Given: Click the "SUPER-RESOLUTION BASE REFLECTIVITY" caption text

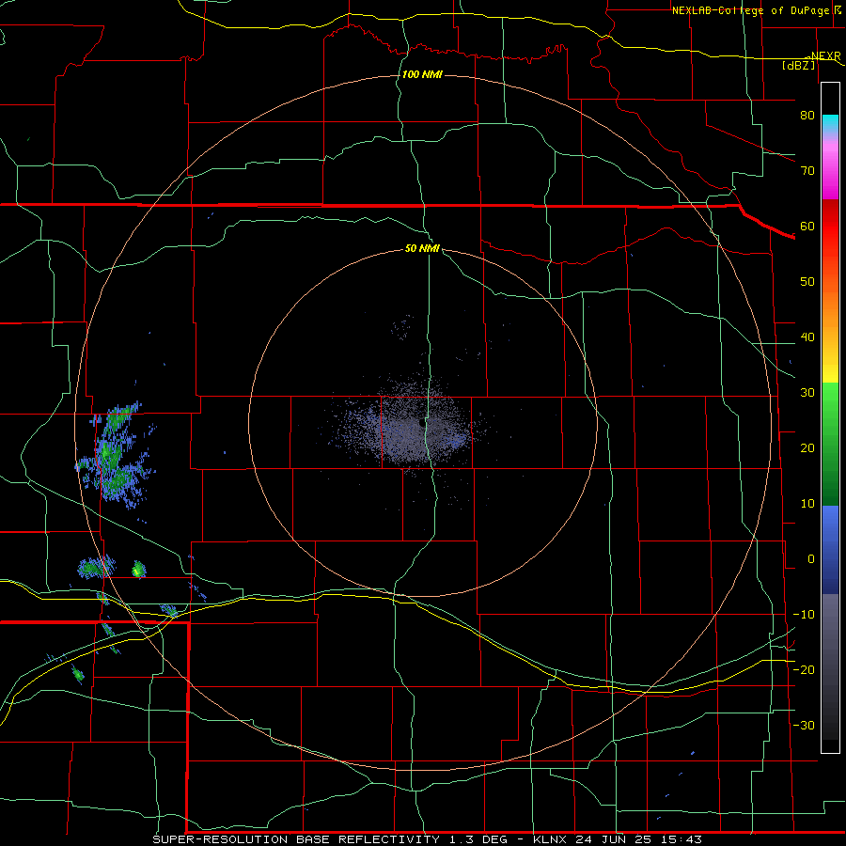Looking at the screenshot, I should click(296, 839).
